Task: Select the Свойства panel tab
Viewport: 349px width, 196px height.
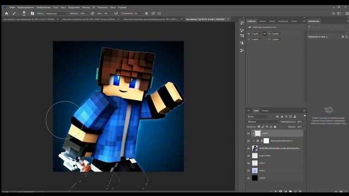Action: 251,21
